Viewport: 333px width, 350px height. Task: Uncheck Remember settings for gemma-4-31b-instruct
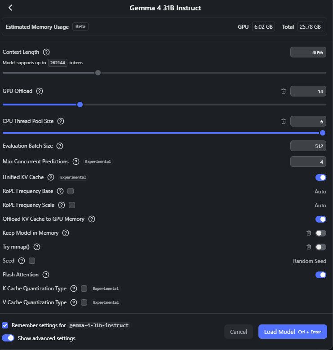(5, 325)
